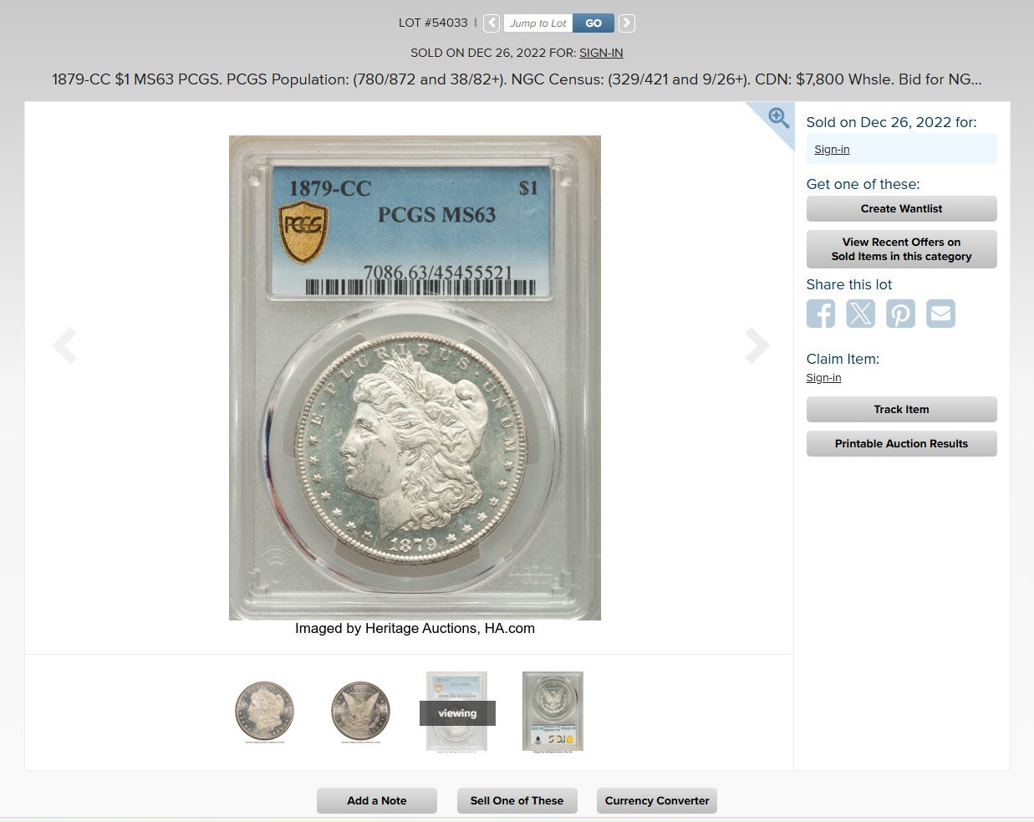Go to next lot arrow icon

click(x=627, y=23)
